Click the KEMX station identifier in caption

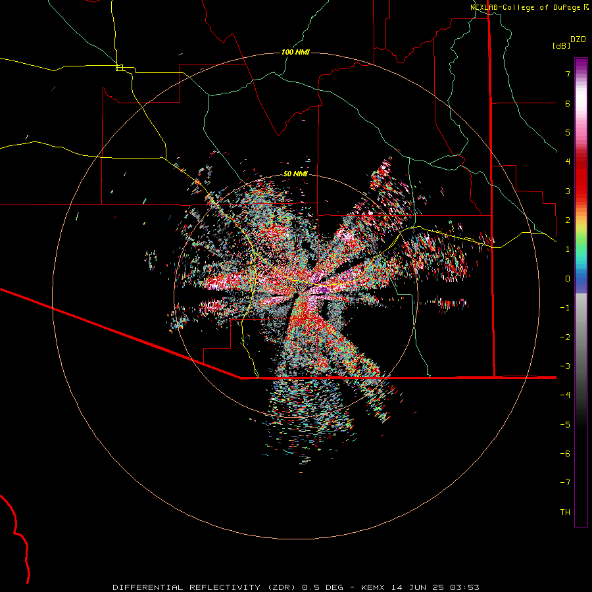tap(373, 587)
